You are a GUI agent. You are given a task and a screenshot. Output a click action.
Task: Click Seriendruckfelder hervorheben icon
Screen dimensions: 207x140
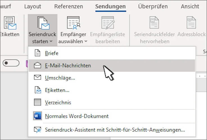tap(154, 22)
